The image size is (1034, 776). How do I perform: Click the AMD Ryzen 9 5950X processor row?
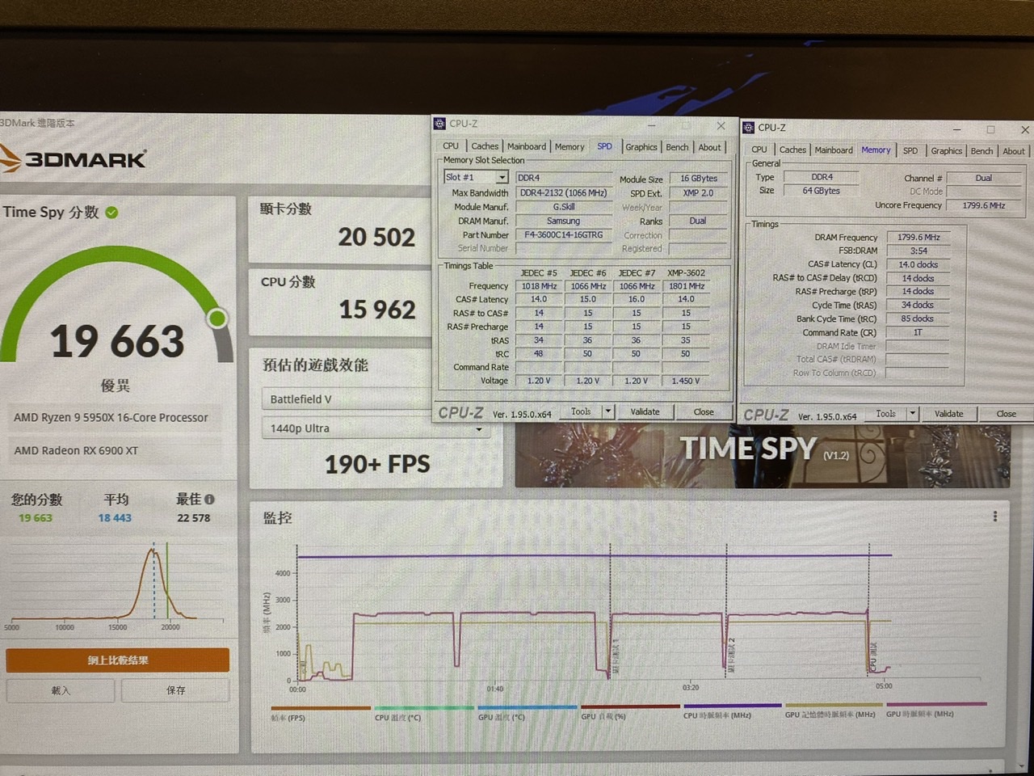(113, 417)
